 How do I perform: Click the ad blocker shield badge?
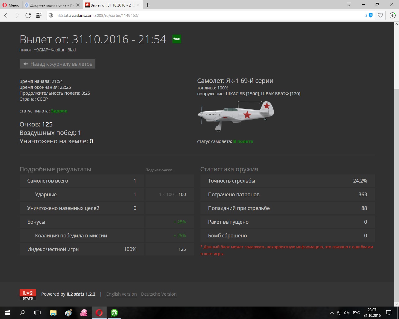pos(370,15)
